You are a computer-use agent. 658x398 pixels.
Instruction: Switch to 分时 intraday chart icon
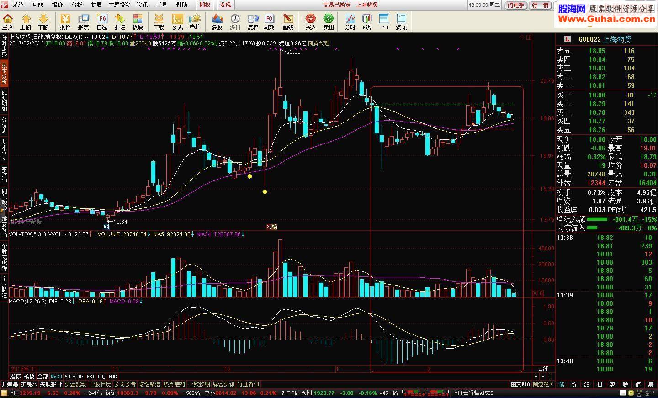pos(350,21)
